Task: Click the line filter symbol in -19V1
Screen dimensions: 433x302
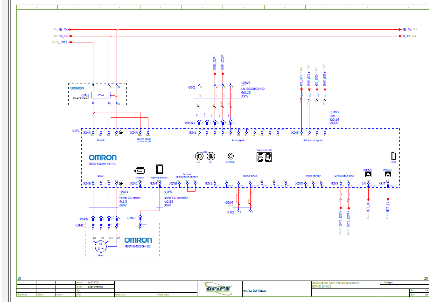Action: coord(101,95)
